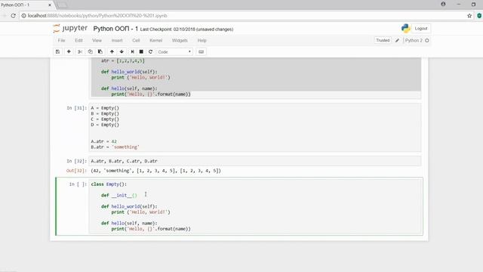Open the command palette keyboard icon
Screen dimensions: 483x272
coord(202,52)
